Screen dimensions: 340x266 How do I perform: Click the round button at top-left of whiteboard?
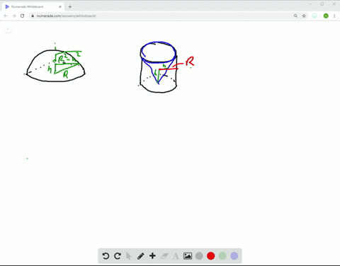click(8, 29)
